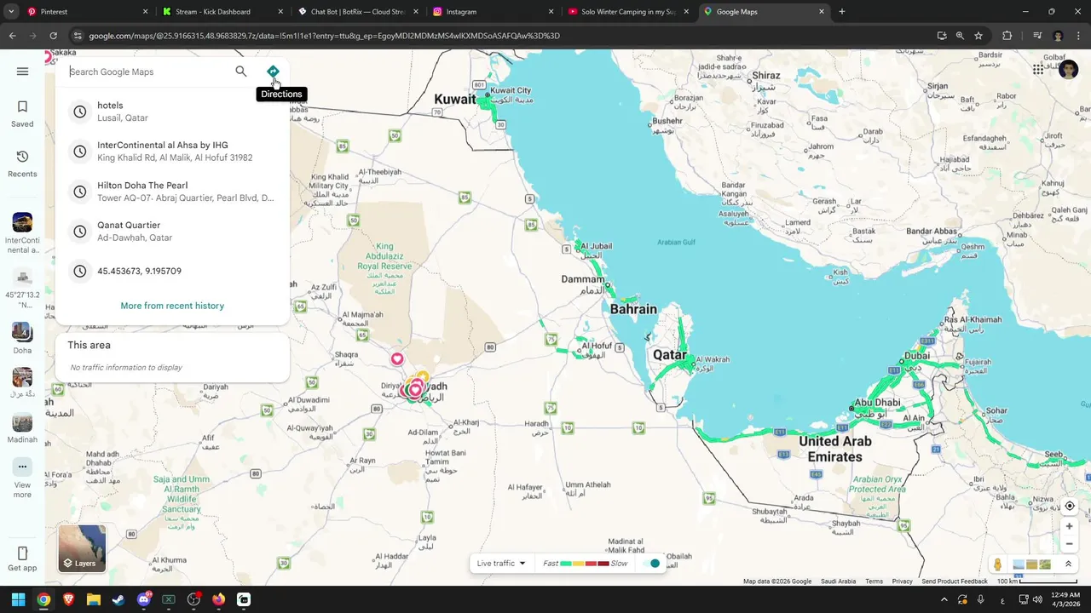
Task: Click the search magnifier icon
Action: point(241,72)
